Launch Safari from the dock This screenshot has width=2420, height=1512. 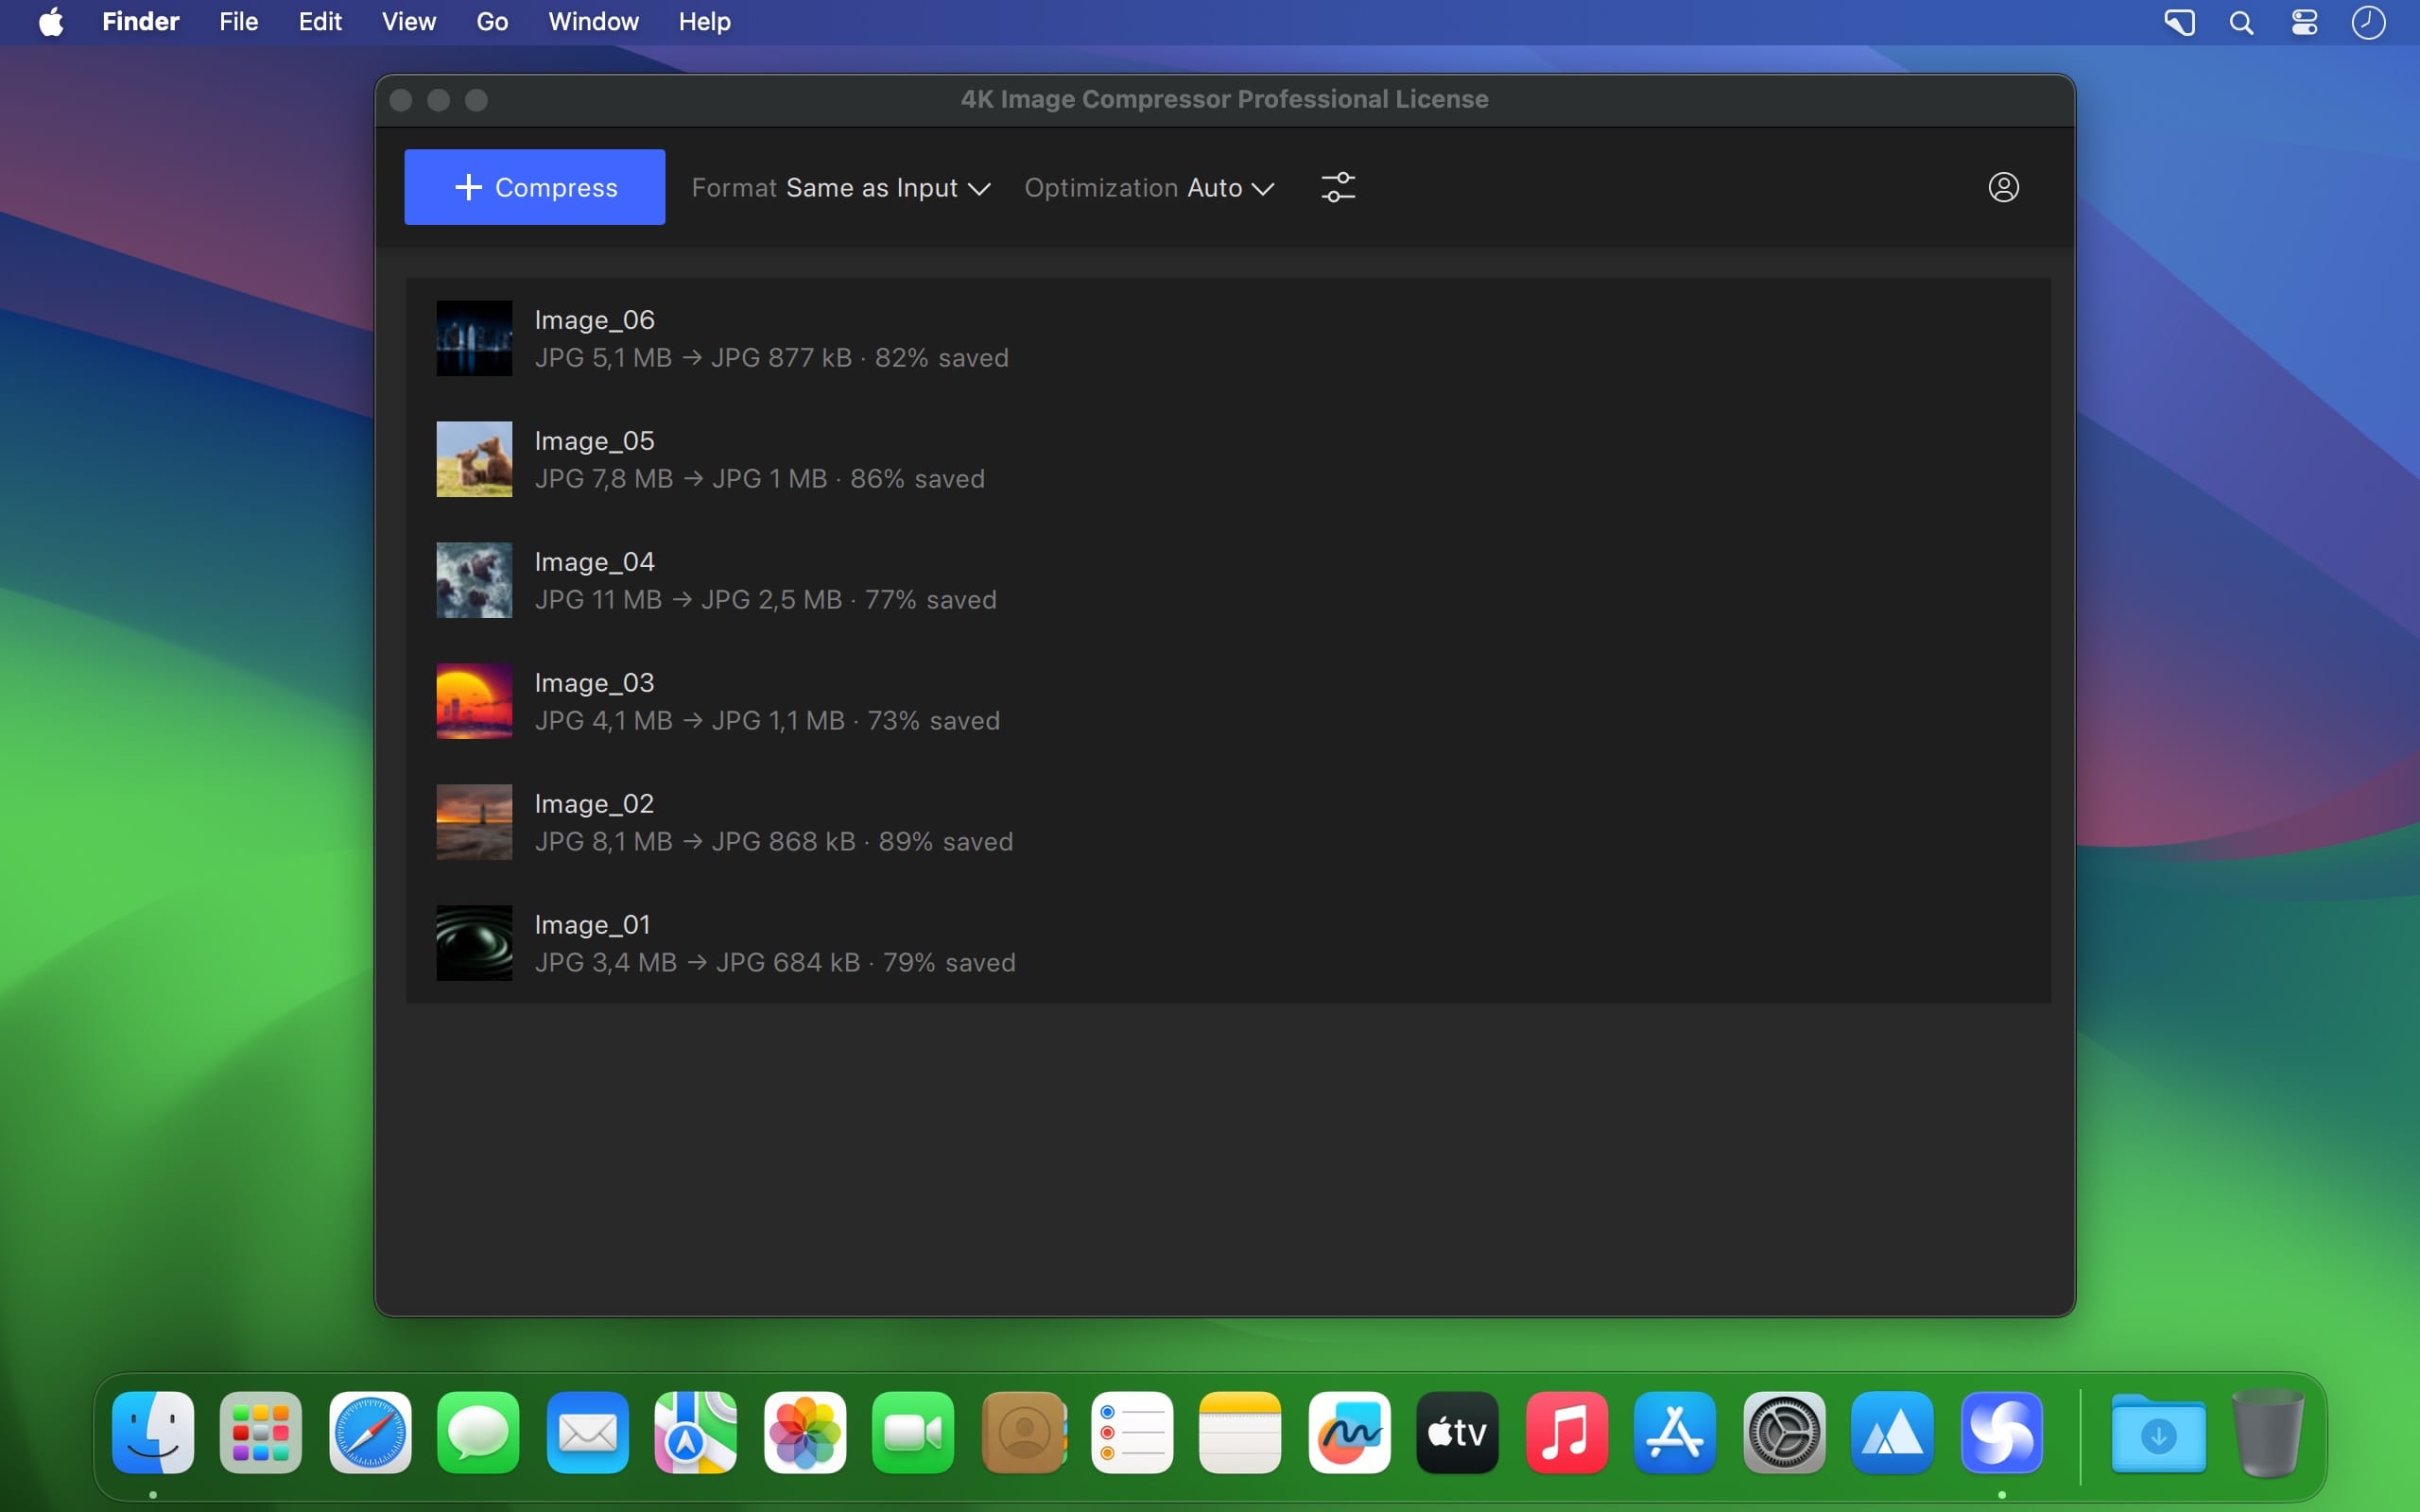pyautogui.click(x=370, y=1432)
